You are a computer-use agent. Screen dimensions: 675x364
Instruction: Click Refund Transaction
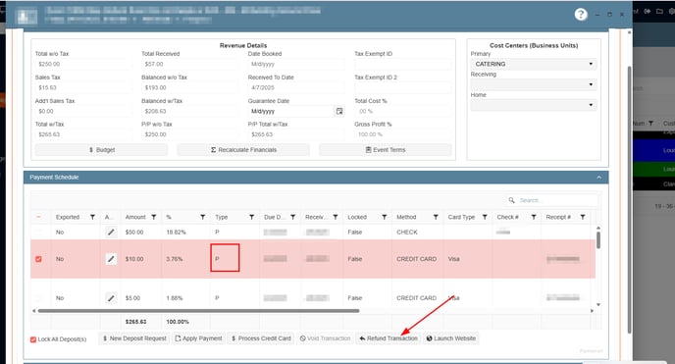389,338
